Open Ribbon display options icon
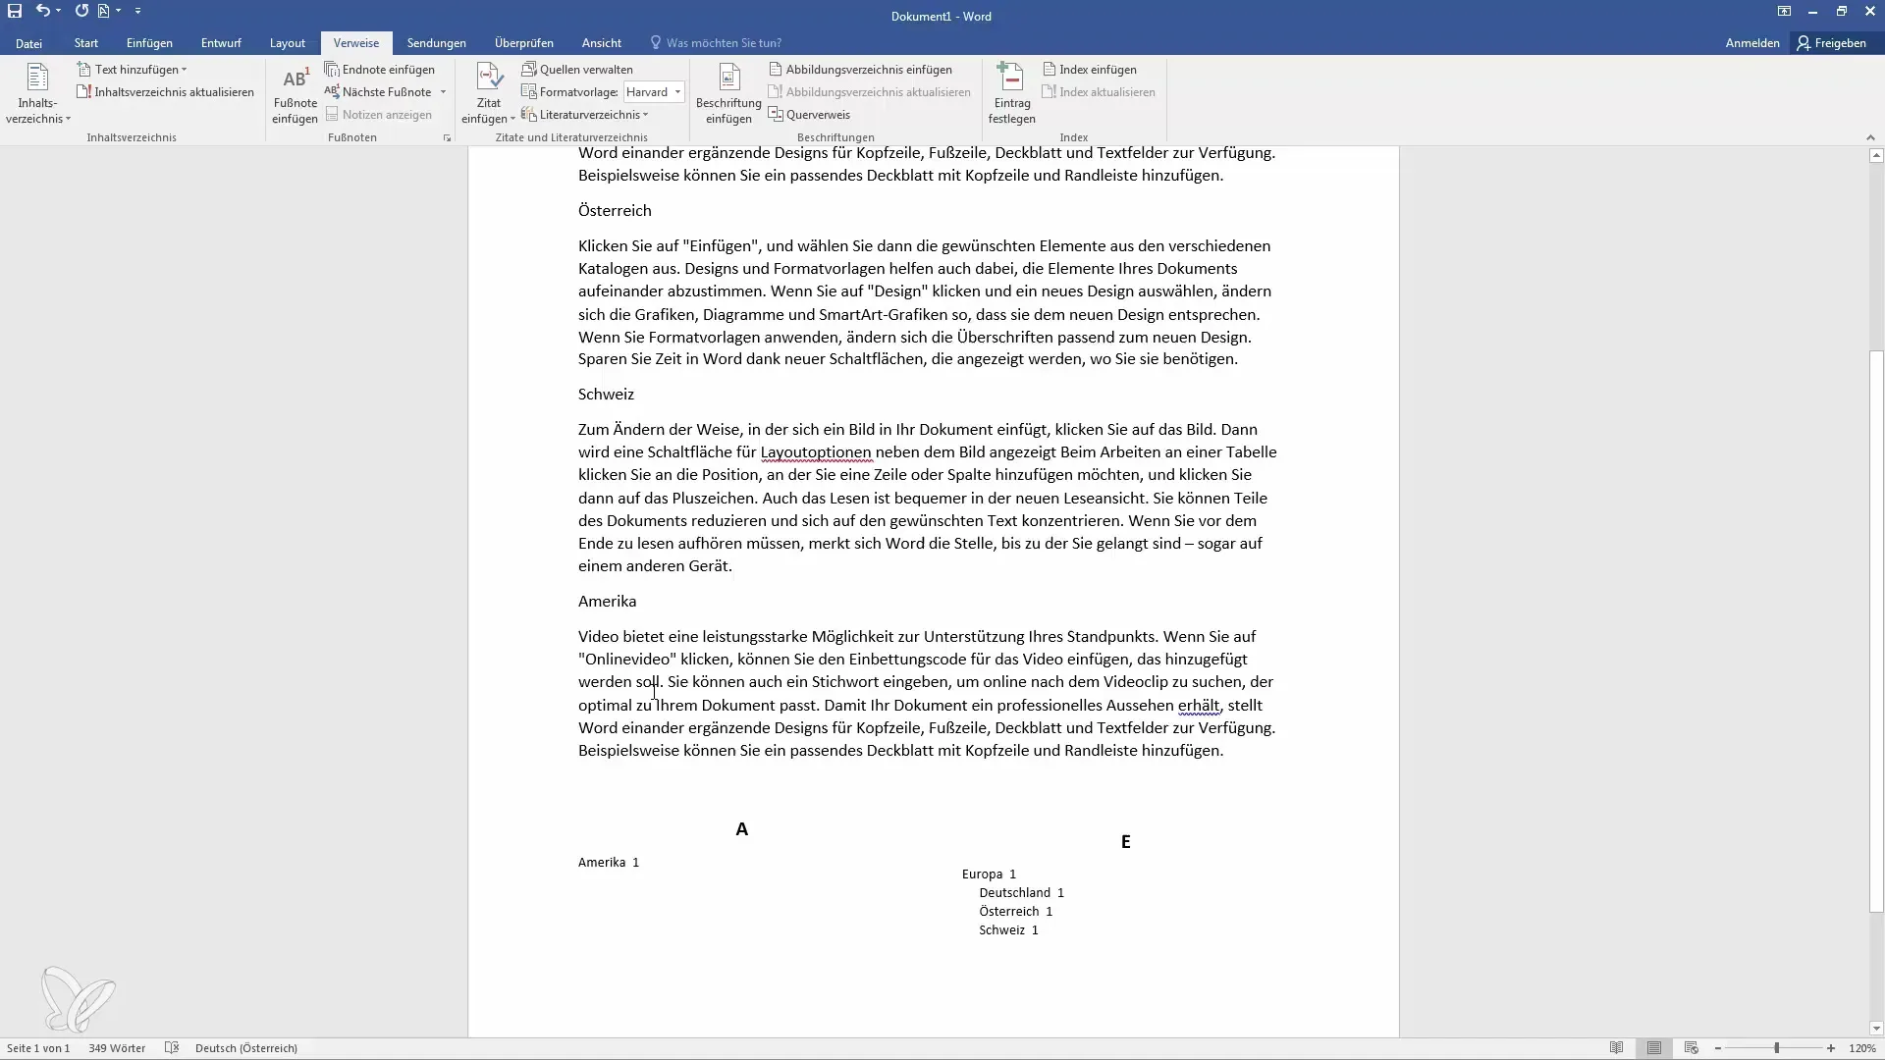1885x1060 pixels. coord(1784,12)
